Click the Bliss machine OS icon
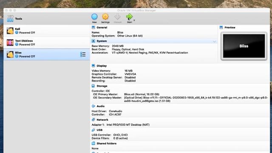This screenshot has height=153, width=272. (10, 54)
